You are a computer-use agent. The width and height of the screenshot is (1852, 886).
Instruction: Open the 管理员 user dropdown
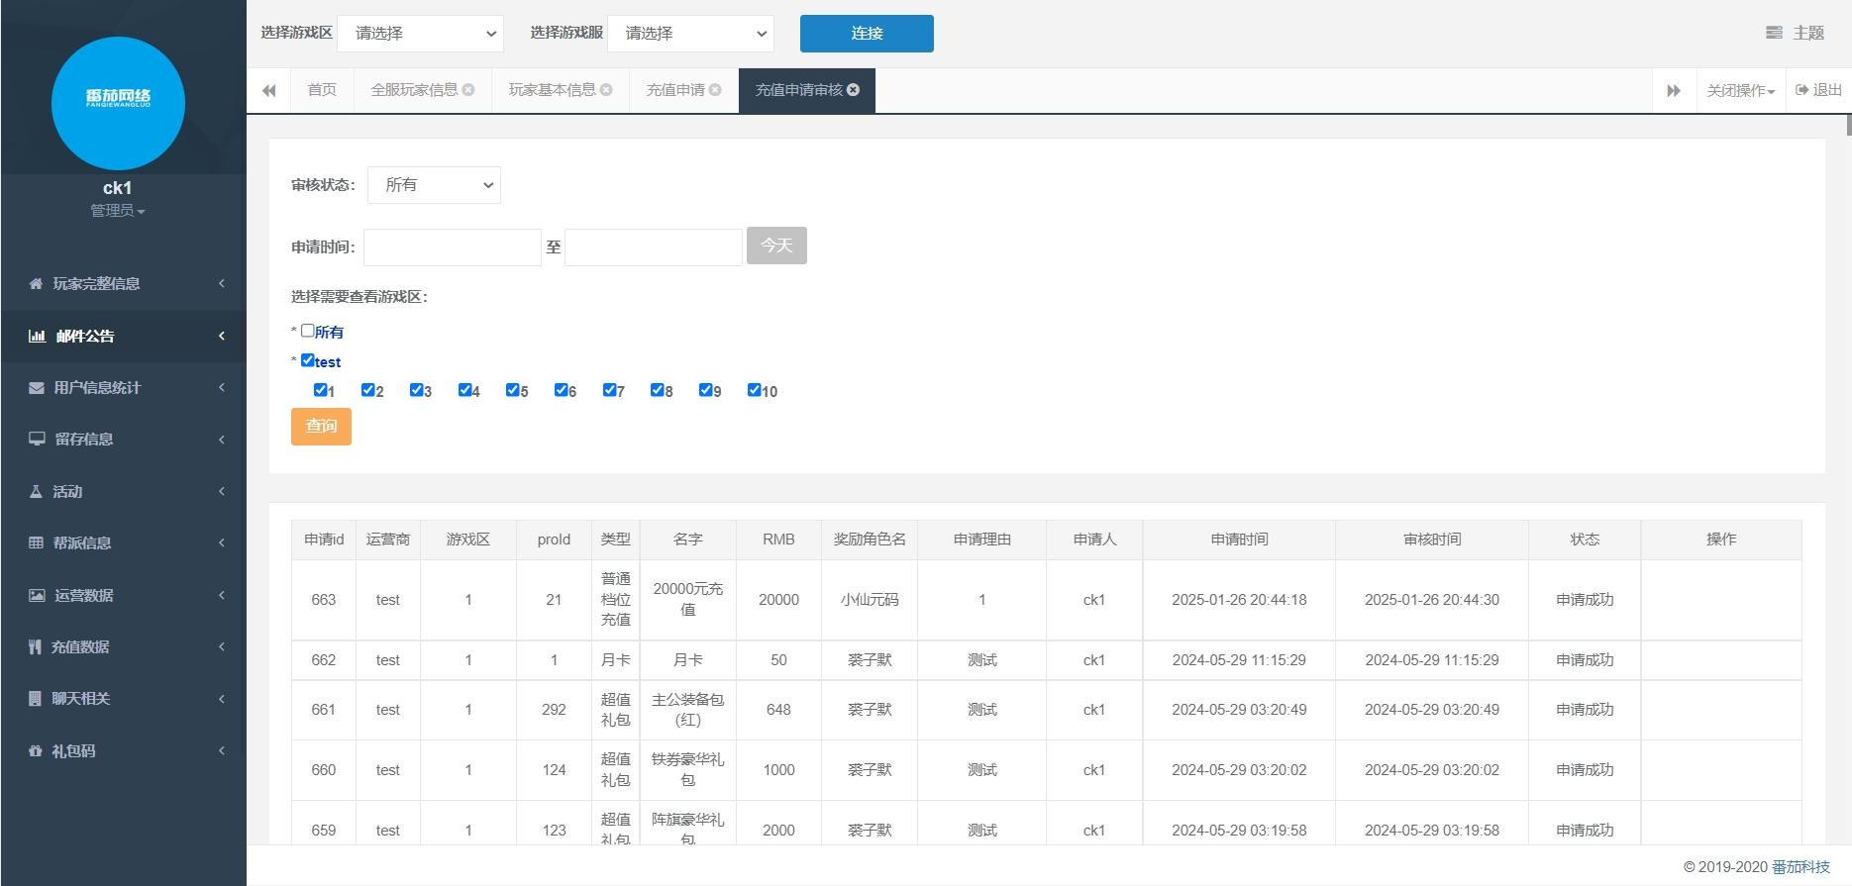coord(118,211)
